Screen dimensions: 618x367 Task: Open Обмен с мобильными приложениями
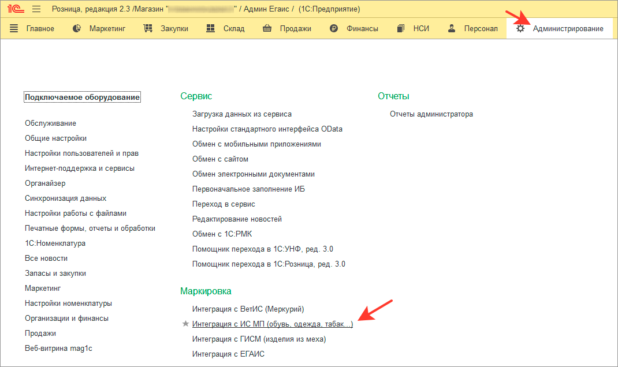pos(256,144)
